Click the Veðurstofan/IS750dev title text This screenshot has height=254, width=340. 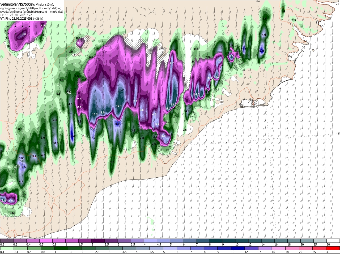[17, 4]
